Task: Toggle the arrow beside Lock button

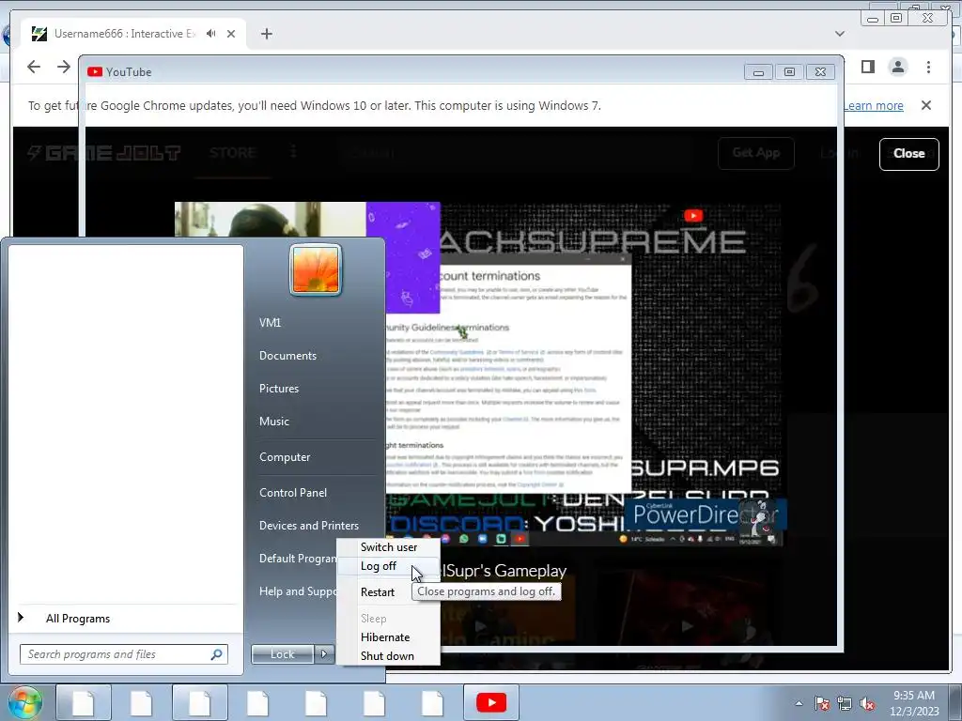Action: (324, 654)
